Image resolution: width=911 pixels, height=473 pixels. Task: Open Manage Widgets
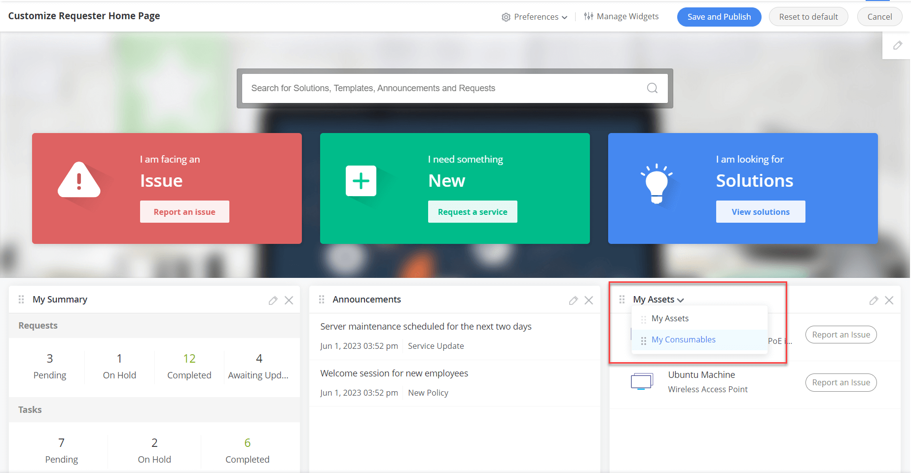tap(621, 17)
